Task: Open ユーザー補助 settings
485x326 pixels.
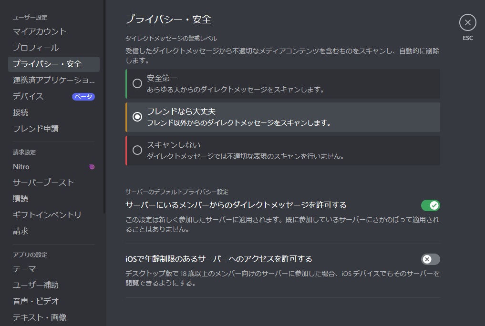Action: coord(36,285)
